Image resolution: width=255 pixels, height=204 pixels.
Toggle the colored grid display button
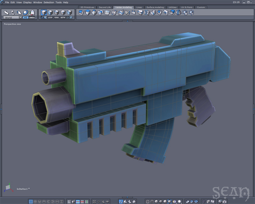(x=78, y=202)
